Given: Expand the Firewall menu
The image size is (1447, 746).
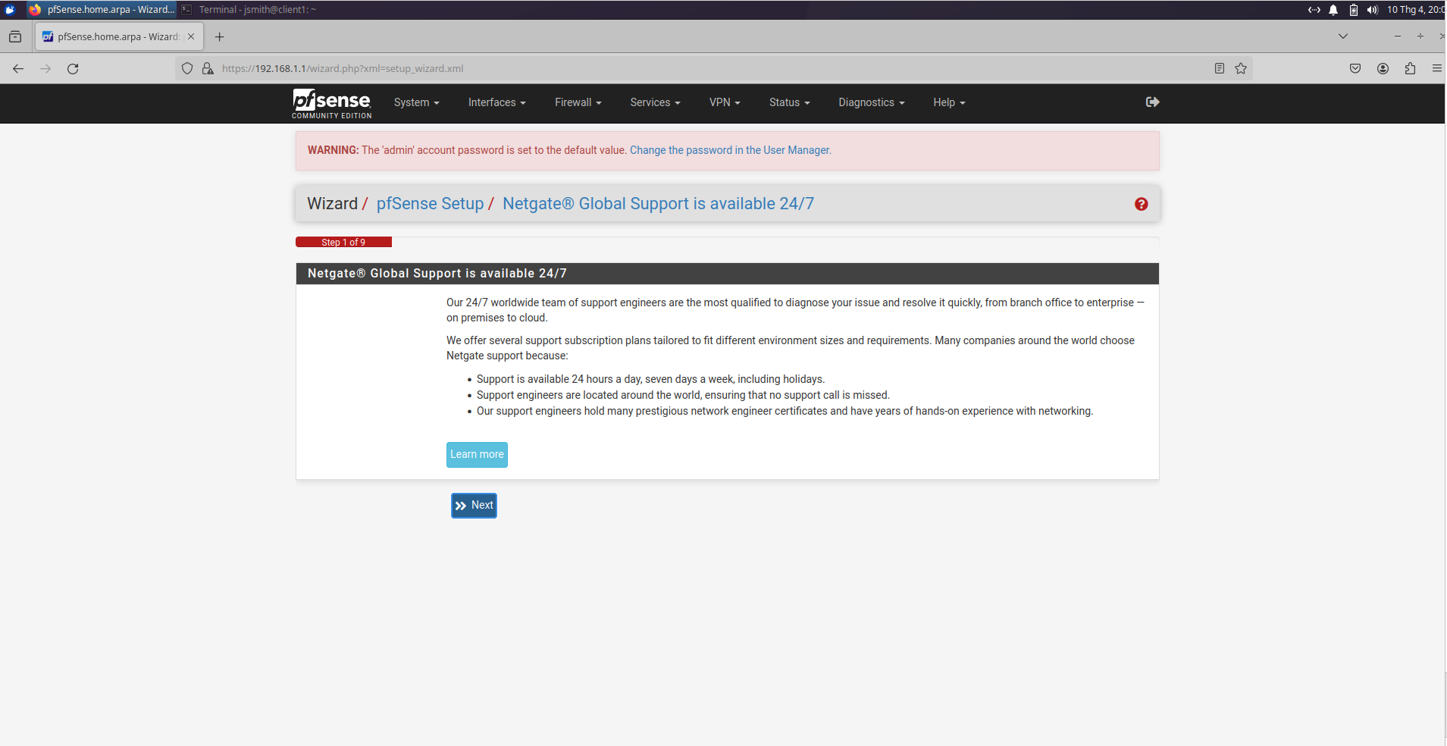Looking at the screenshot, I should tap(578, 102).
